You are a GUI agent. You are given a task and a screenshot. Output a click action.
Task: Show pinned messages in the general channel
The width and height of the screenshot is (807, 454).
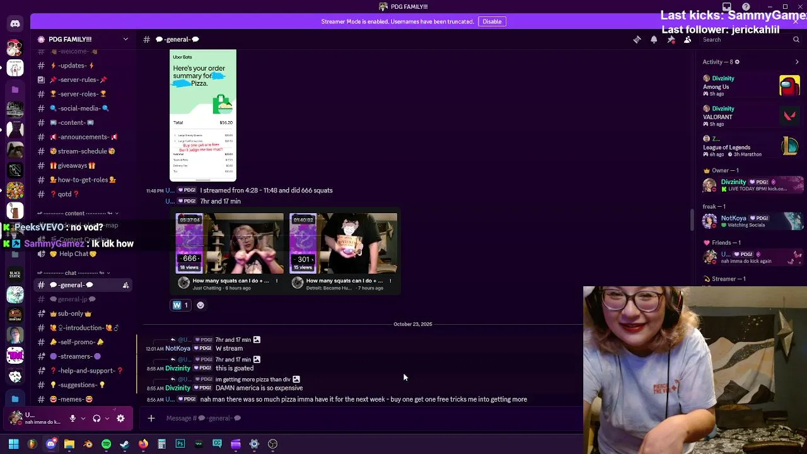click(671, 40)
